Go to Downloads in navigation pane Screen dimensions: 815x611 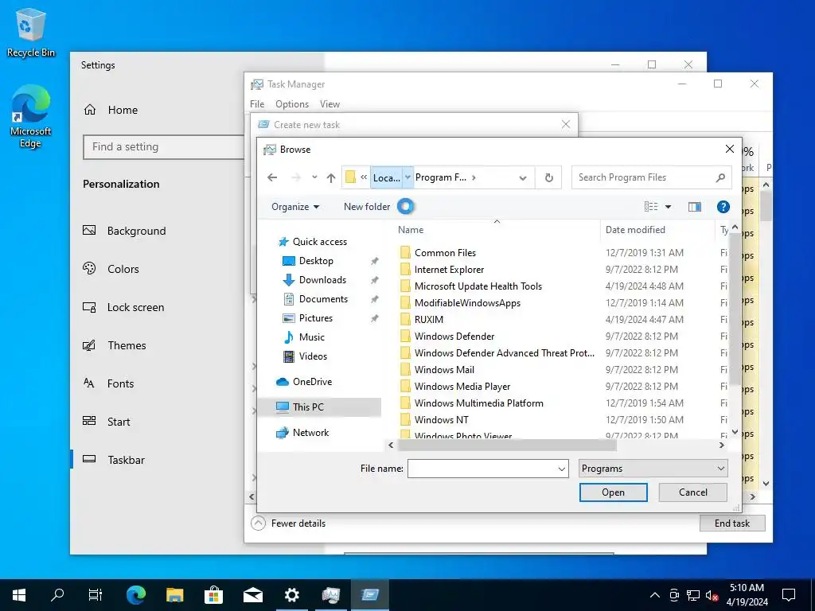pyautogui.click(x=322, y=280)
